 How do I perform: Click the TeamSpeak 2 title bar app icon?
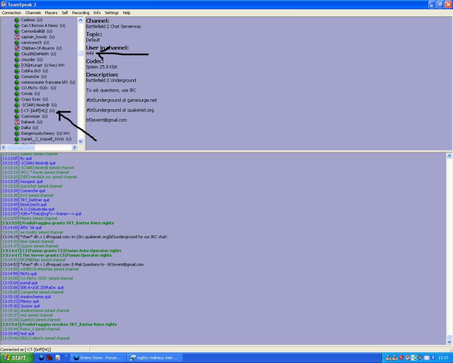pos(3,4)
